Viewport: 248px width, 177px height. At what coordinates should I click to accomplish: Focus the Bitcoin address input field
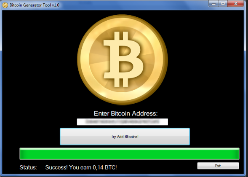pos(123,122)
